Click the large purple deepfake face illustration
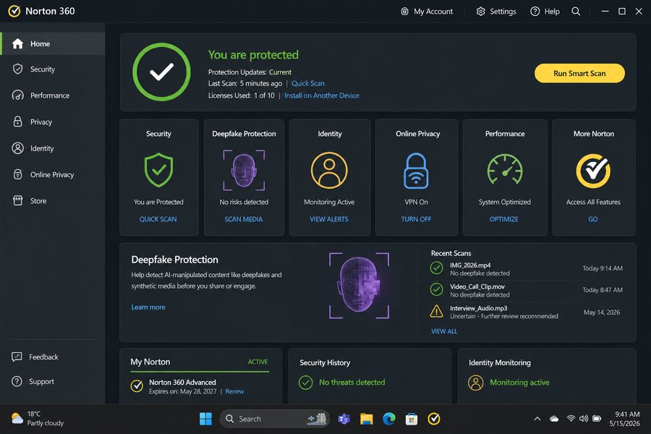651x434 pixels. tap(359, 286)
